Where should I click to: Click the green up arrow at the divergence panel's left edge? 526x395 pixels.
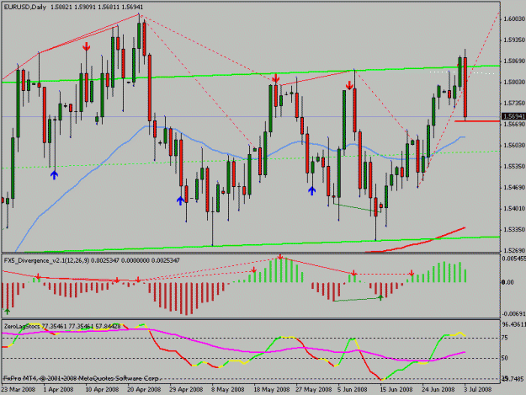[x=7, y=312]
